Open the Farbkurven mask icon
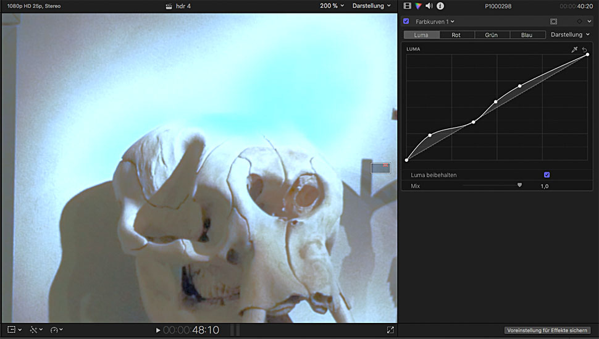 point(553,22)
